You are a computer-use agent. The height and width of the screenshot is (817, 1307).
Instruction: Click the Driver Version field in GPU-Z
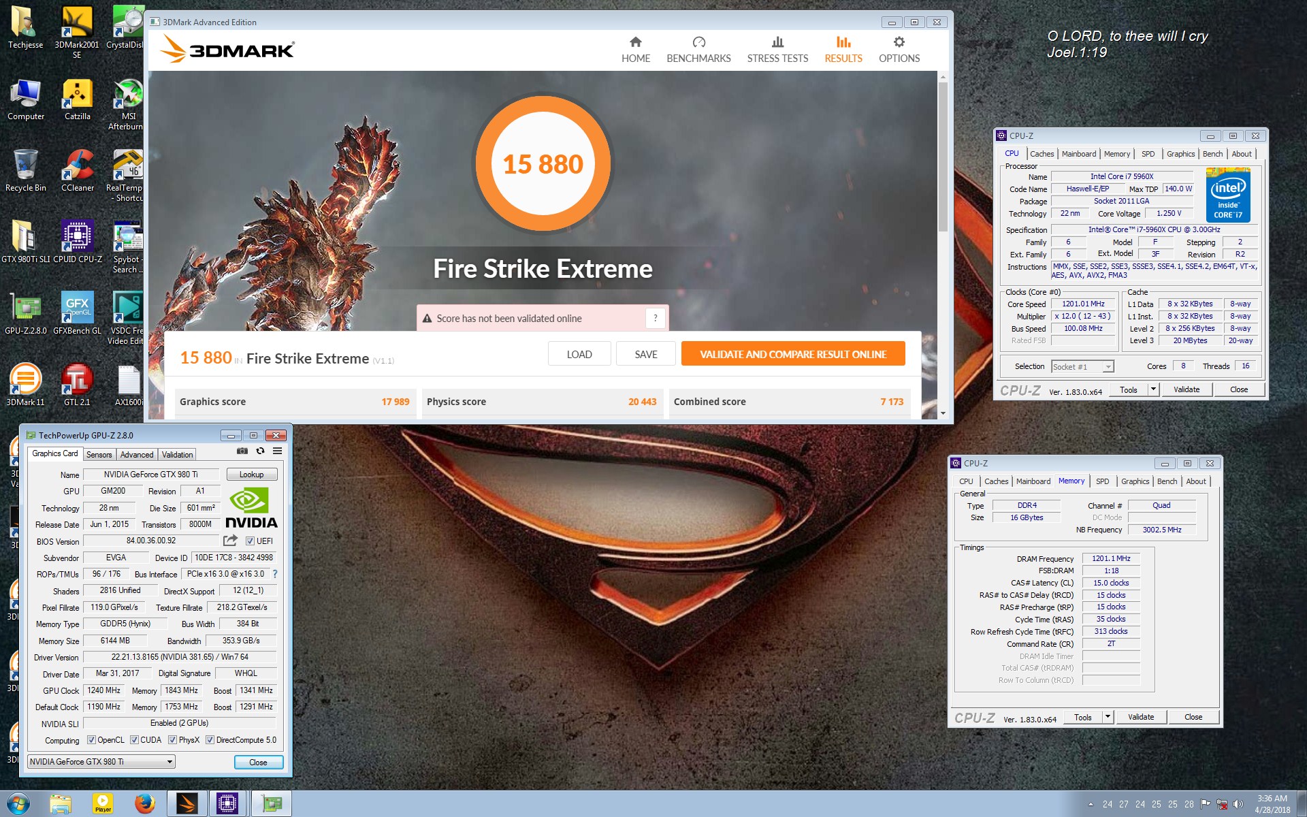[180, 657]
